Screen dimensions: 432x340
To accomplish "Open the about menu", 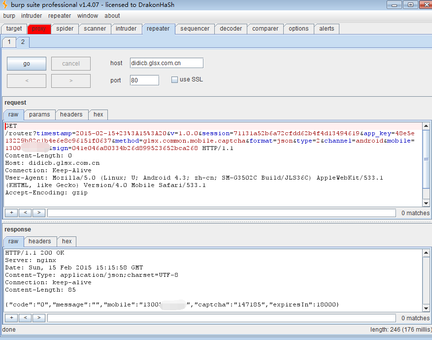I will [x=112, y=16].
